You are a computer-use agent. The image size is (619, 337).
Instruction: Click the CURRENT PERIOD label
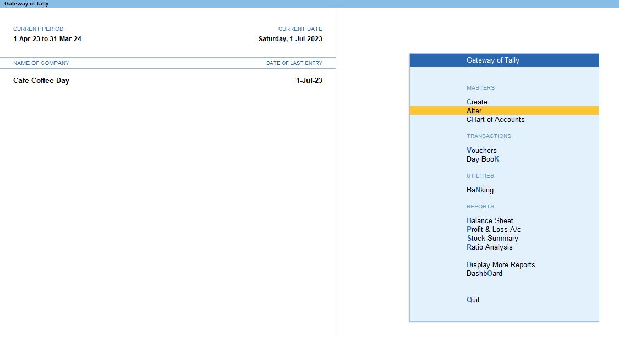(x=39, y=29)
